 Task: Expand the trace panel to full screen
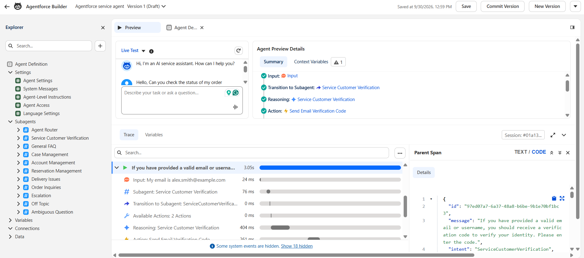pyautogui.click(x=553, y=135)
